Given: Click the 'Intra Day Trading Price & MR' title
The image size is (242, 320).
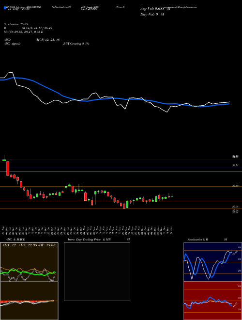Looking at the screenshot, I should (89, 240).
